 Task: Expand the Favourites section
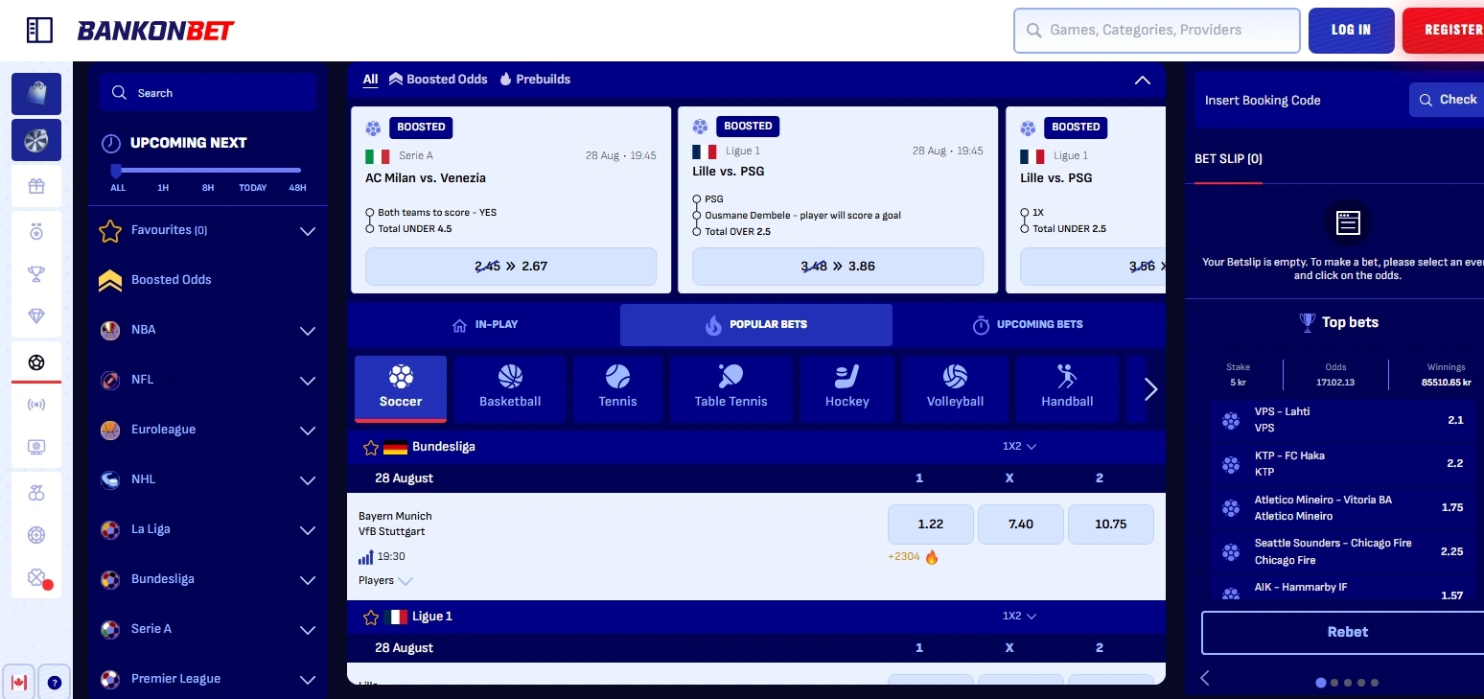(308, 231)
